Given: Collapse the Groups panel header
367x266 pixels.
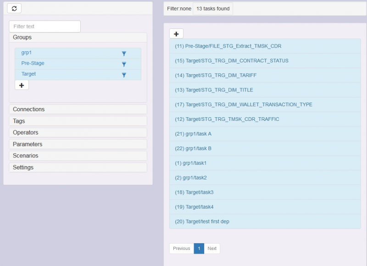Looking at the screenshot, I should 78,38.
